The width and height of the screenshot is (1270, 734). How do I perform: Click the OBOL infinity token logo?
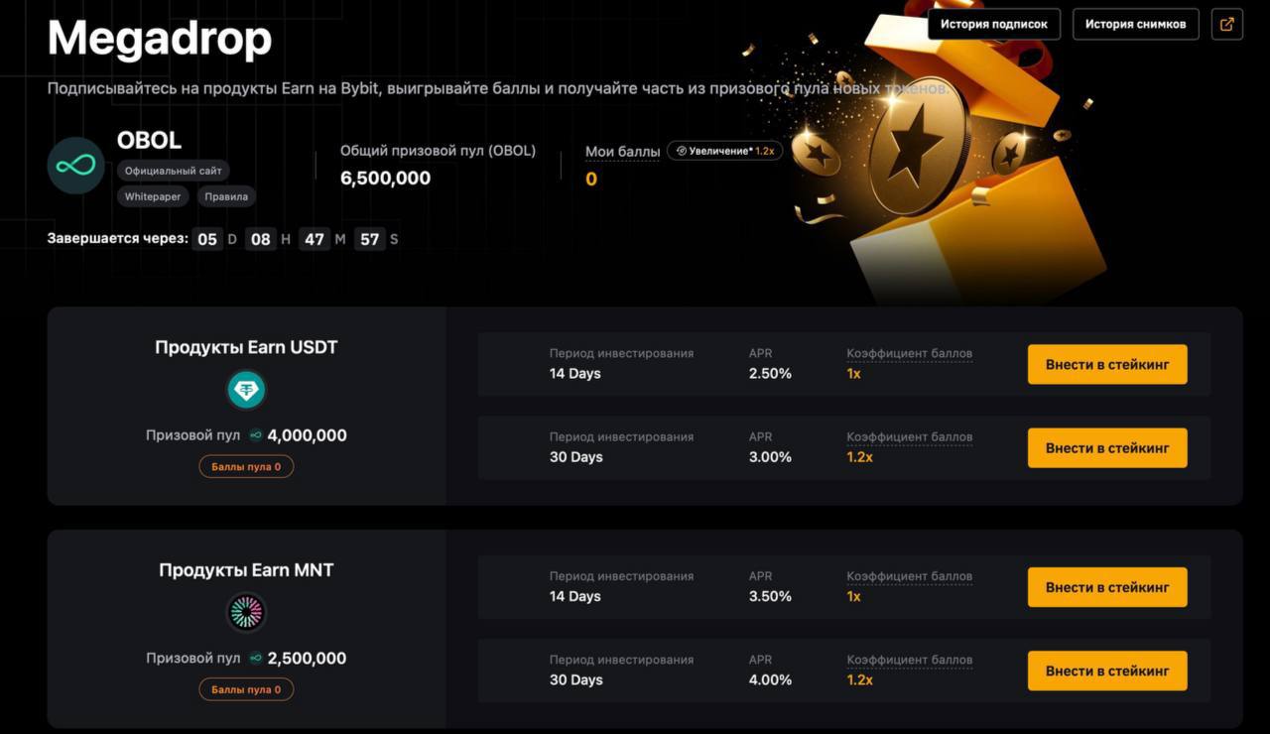coord(75,165)
